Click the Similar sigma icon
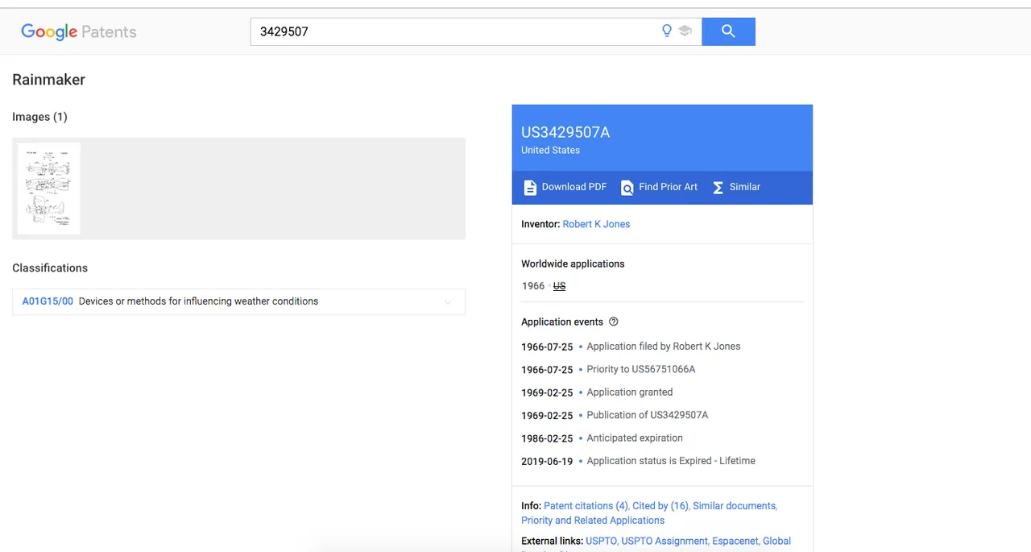The image size is (1031, 552). [718, 188]
